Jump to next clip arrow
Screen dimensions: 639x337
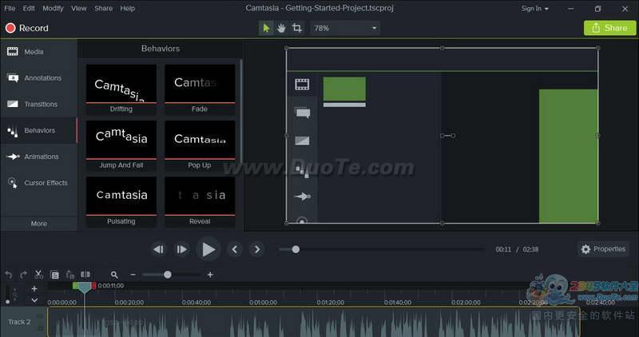tap(256, 249)
